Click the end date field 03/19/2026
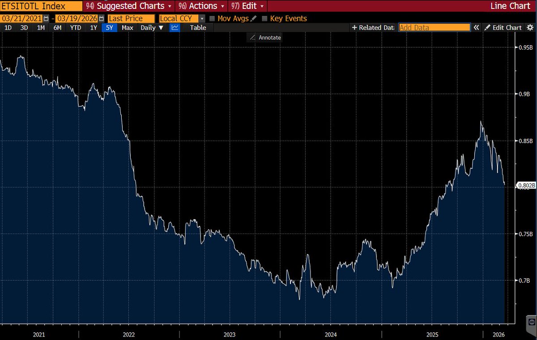537x340 pixels. tap(77, 19)
